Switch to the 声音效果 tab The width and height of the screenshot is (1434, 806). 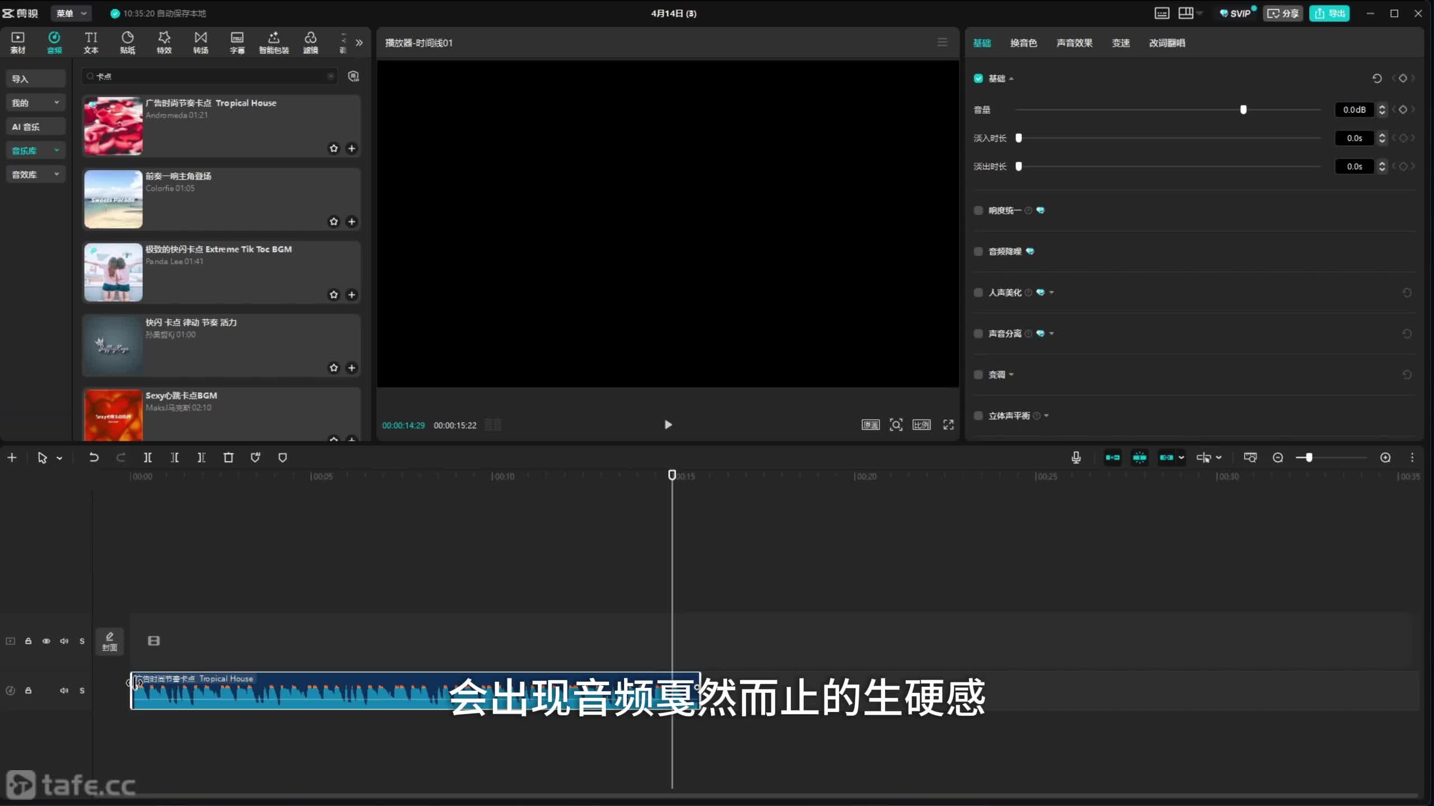pos(1074,43)
